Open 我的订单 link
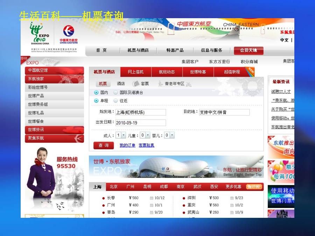The width and height of the screenshot is (315, 236). 127,145
